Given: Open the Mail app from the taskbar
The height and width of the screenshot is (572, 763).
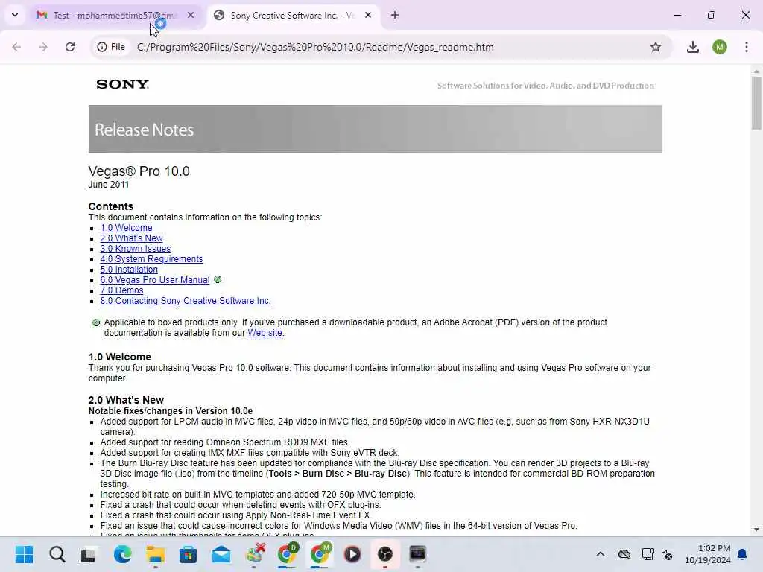Looking at the screenshot, I should coord(221,554).
